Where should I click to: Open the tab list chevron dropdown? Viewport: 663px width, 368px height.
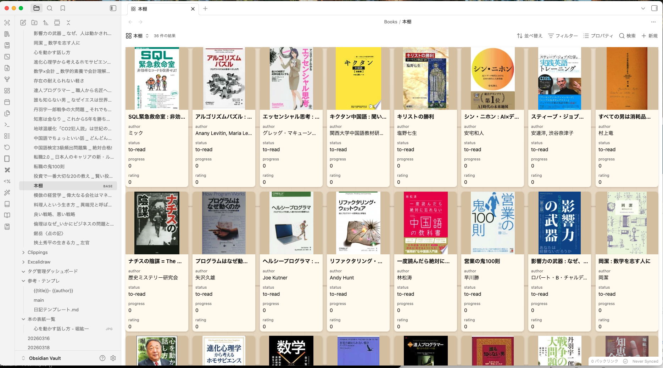(x=643, y=9)
